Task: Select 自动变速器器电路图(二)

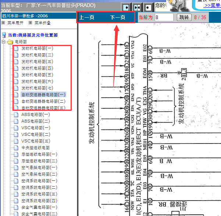Action: (x=43, y=101)
